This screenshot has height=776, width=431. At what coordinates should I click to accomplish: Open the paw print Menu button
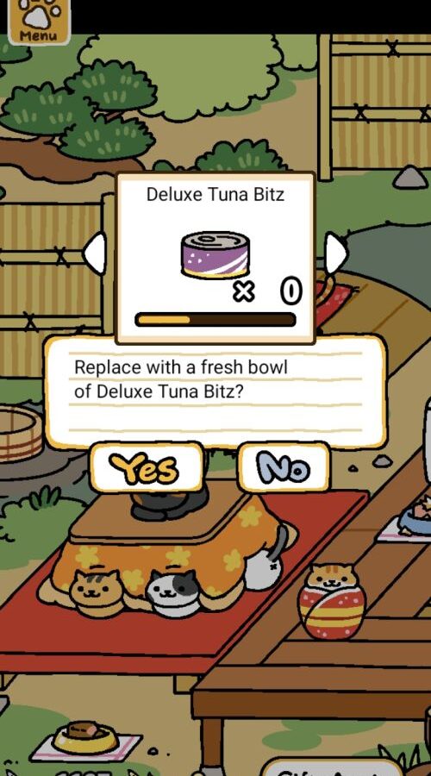click(39, 21)
